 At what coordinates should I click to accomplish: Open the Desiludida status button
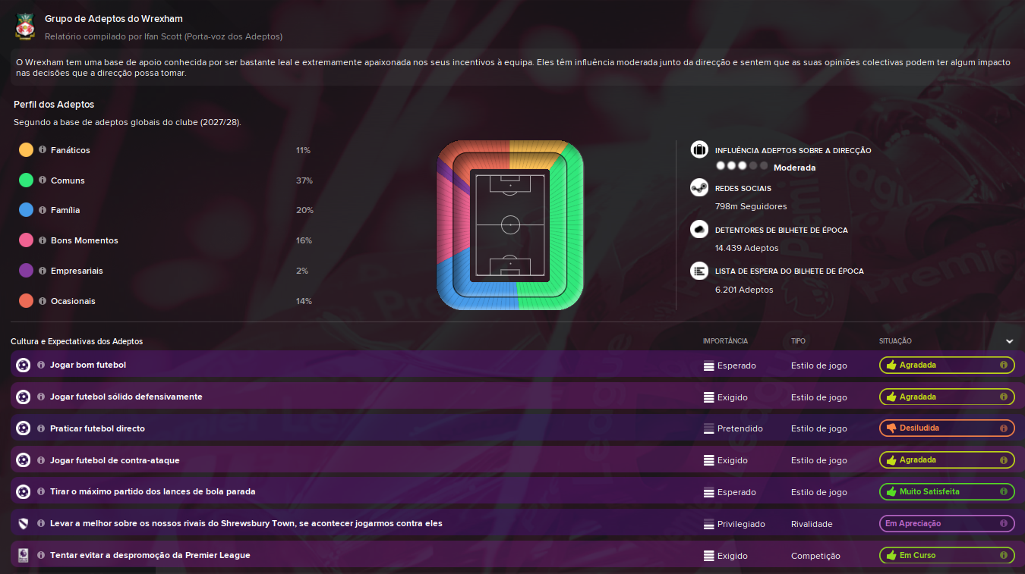tap(947, 428)
